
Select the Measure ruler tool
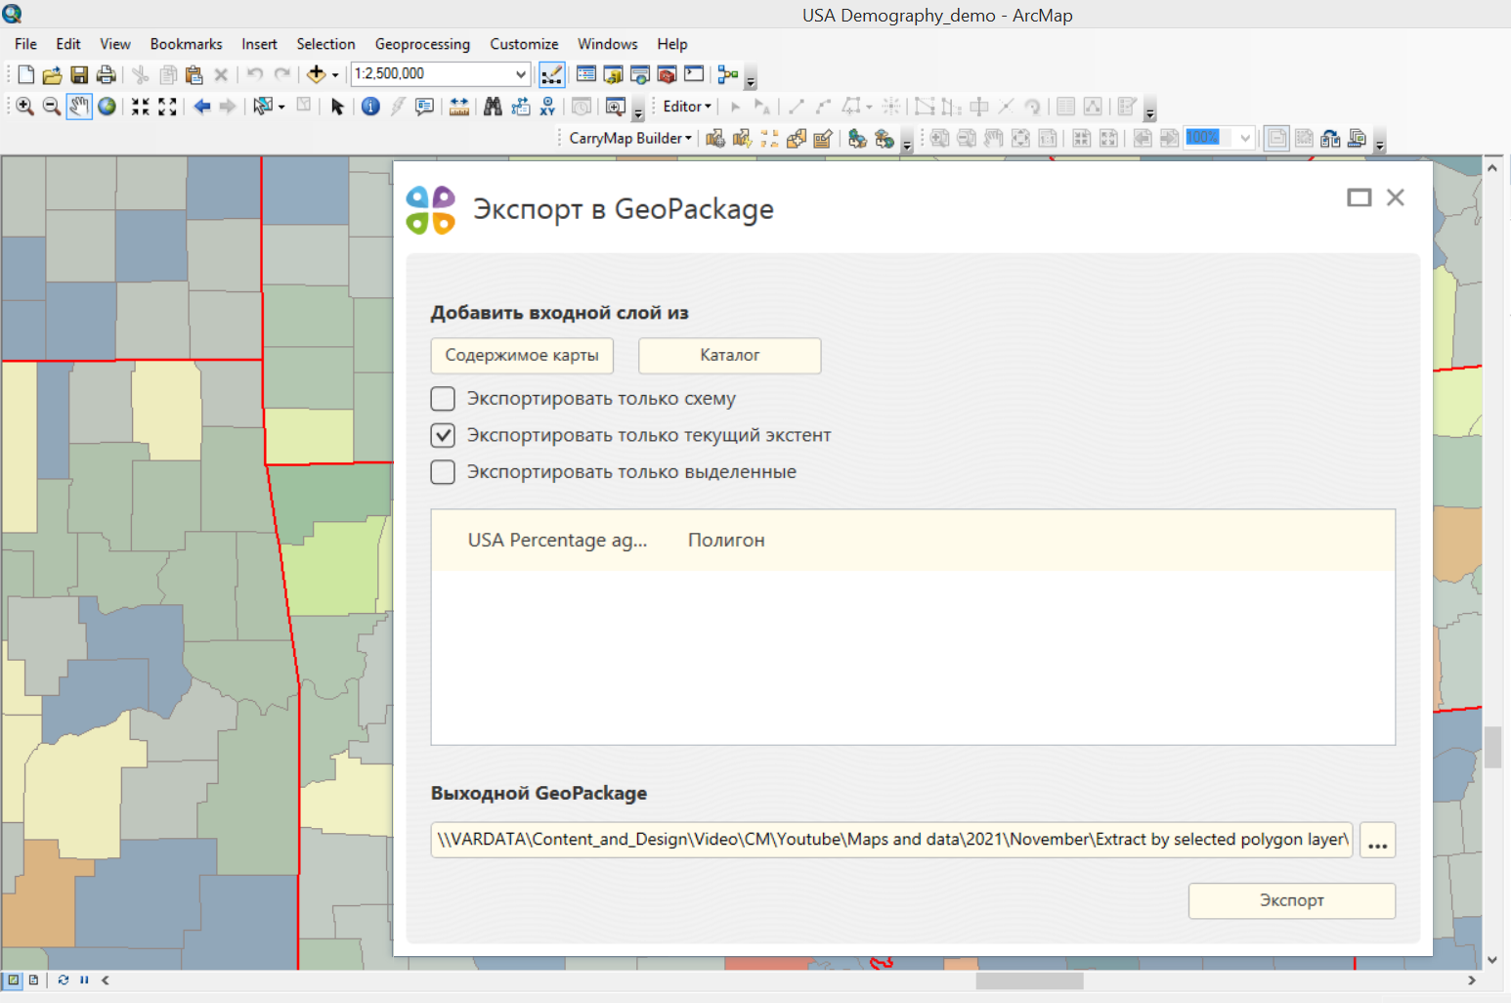(458, 107)
